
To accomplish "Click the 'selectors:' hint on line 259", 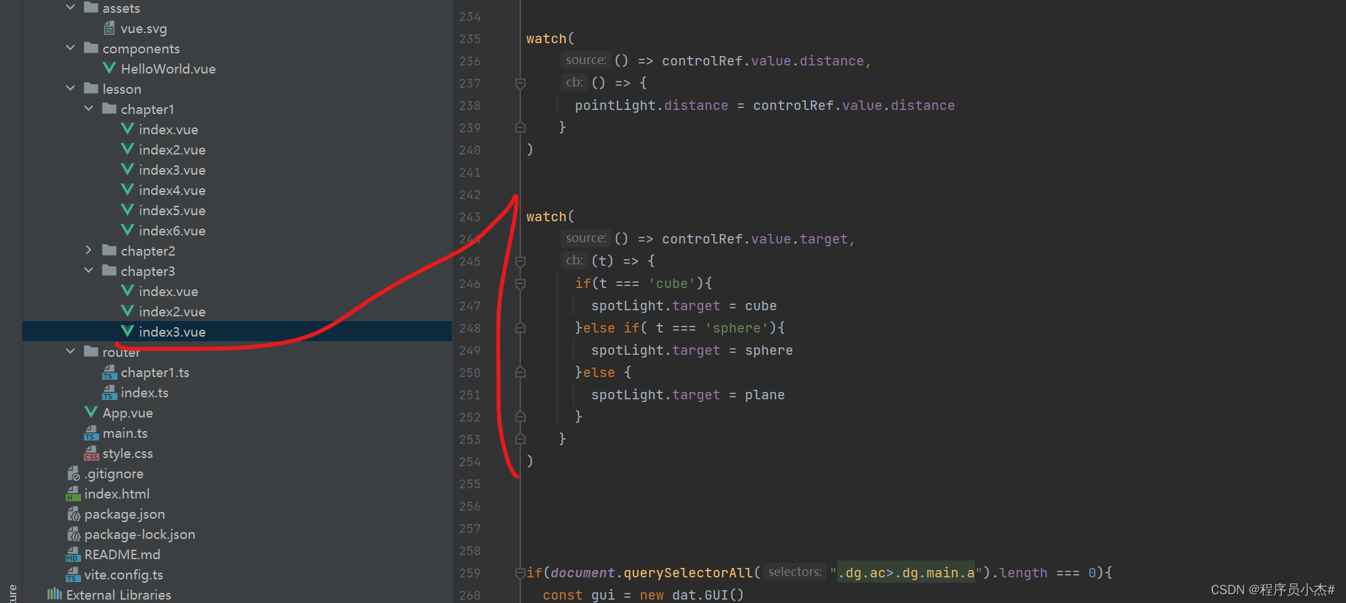I will pos(795,572).
